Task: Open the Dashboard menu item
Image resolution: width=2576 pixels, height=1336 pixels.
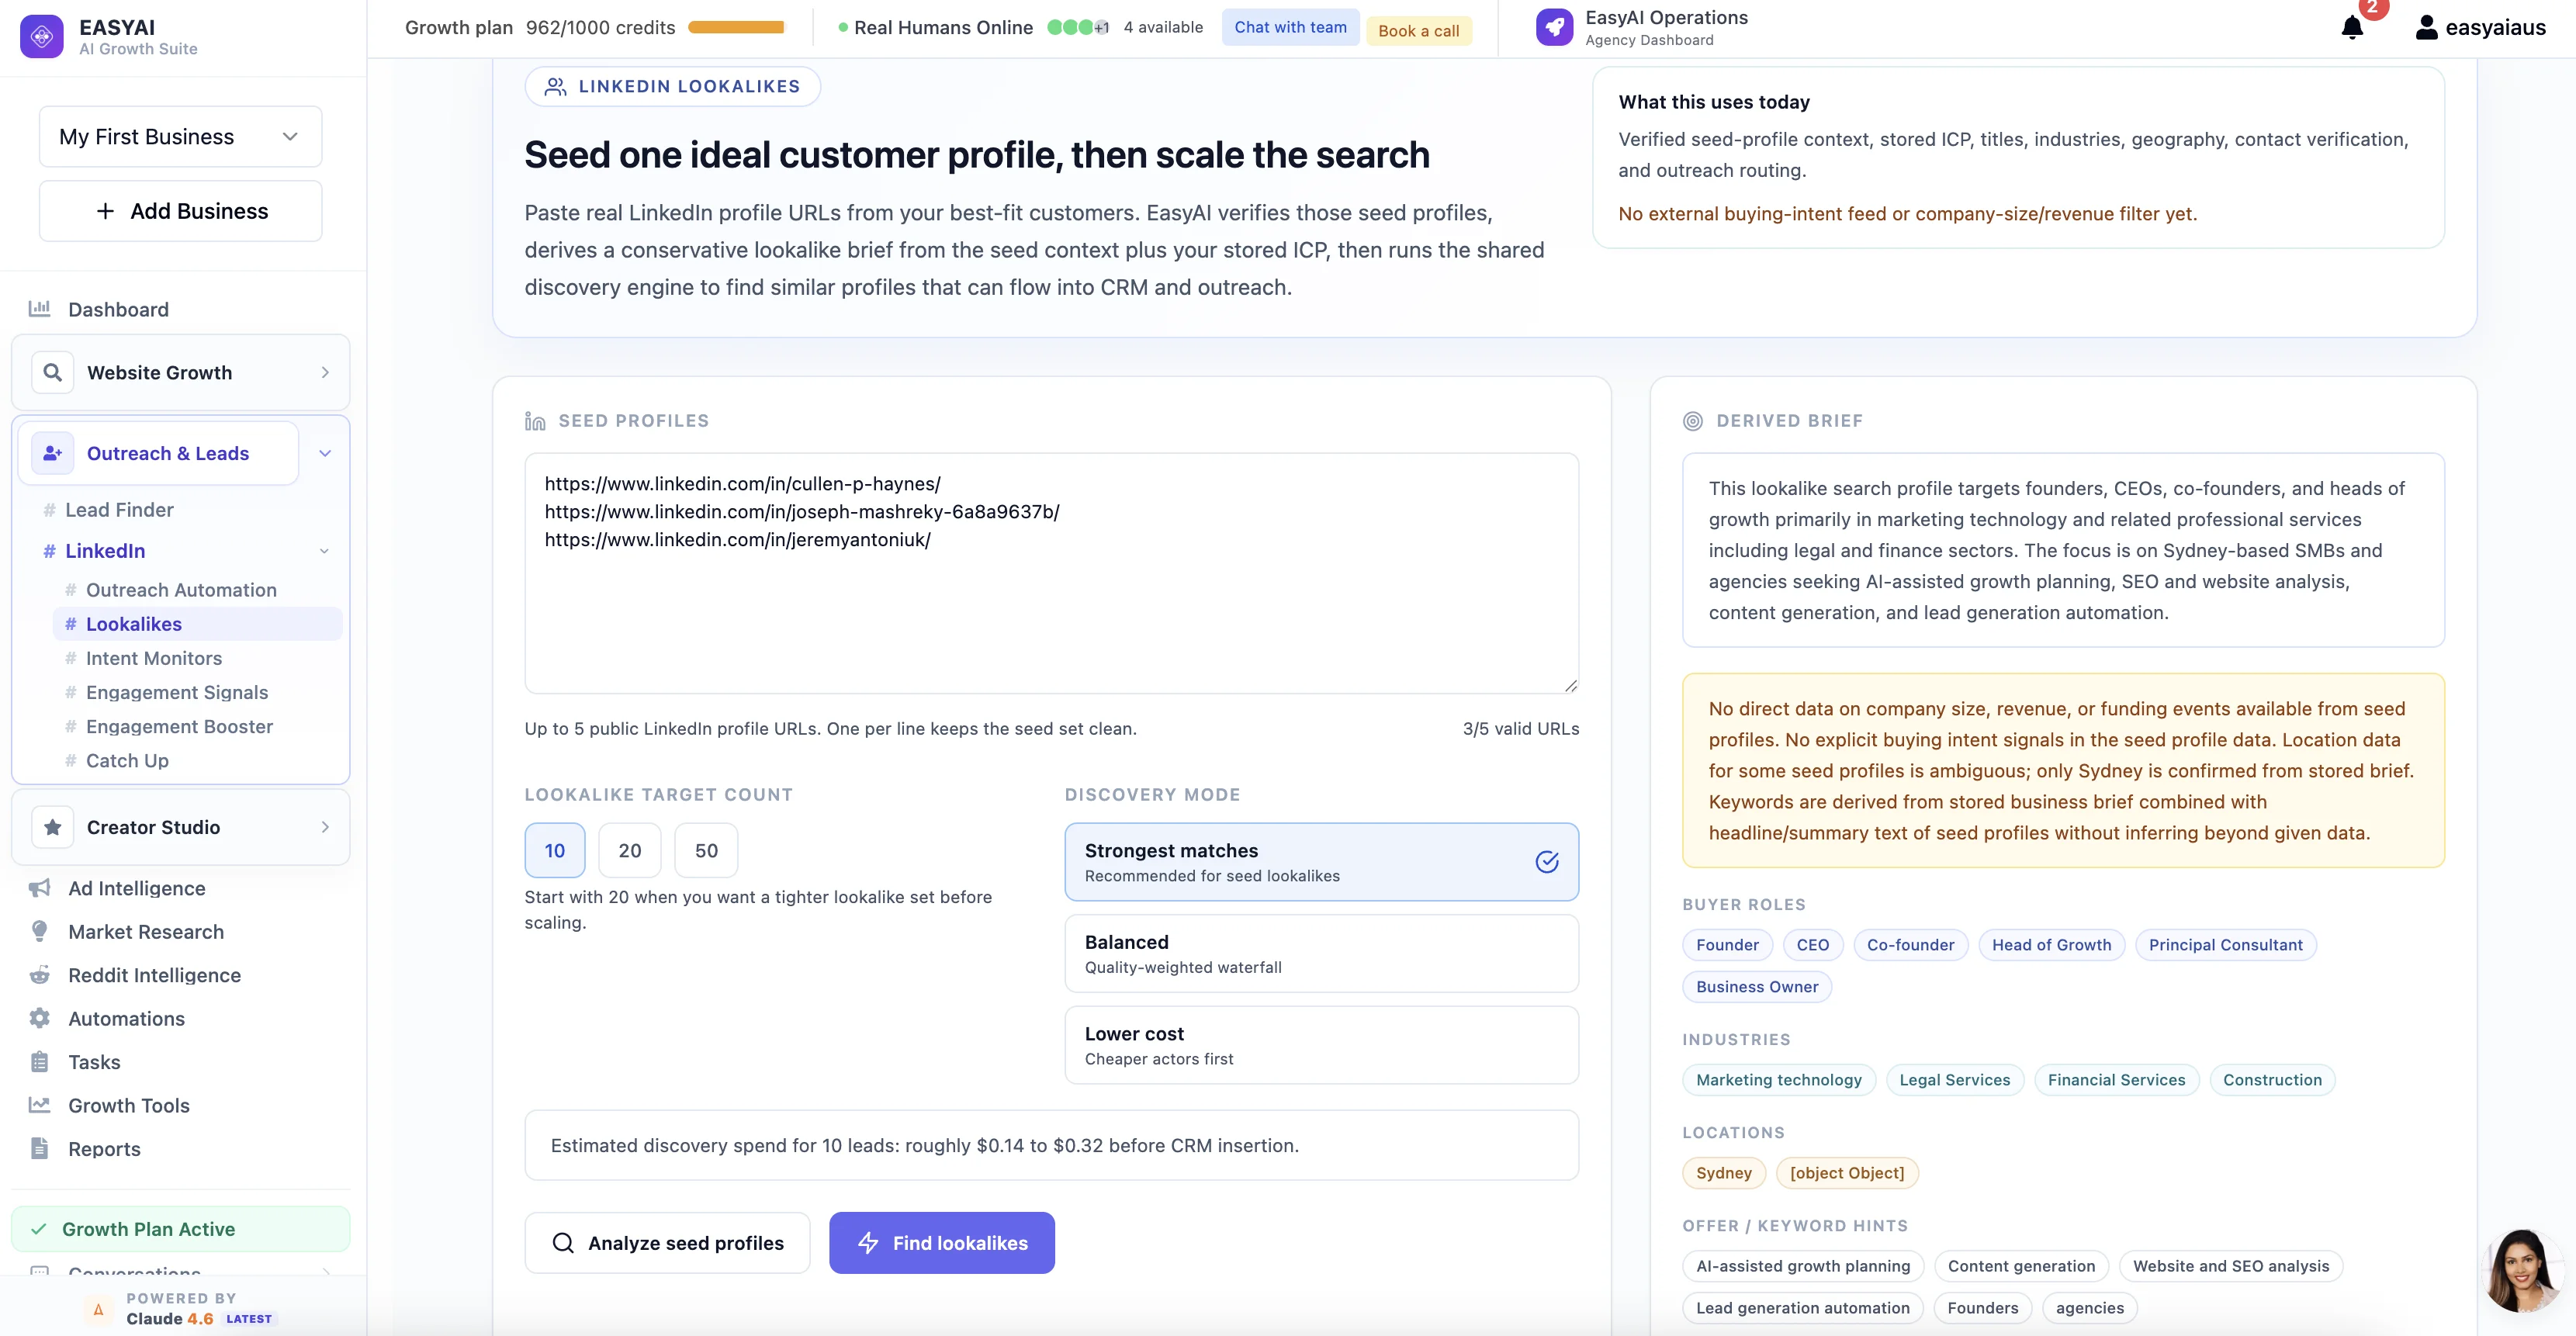Action: point(118,309)
